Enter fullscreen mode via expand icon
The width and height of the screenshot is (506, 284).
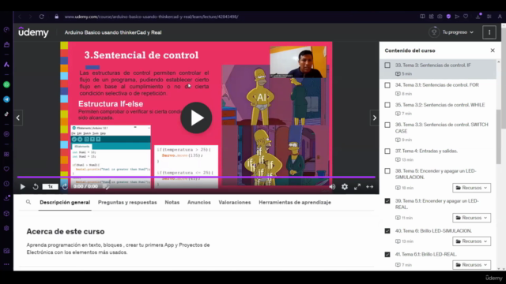(x=357, y=187)
